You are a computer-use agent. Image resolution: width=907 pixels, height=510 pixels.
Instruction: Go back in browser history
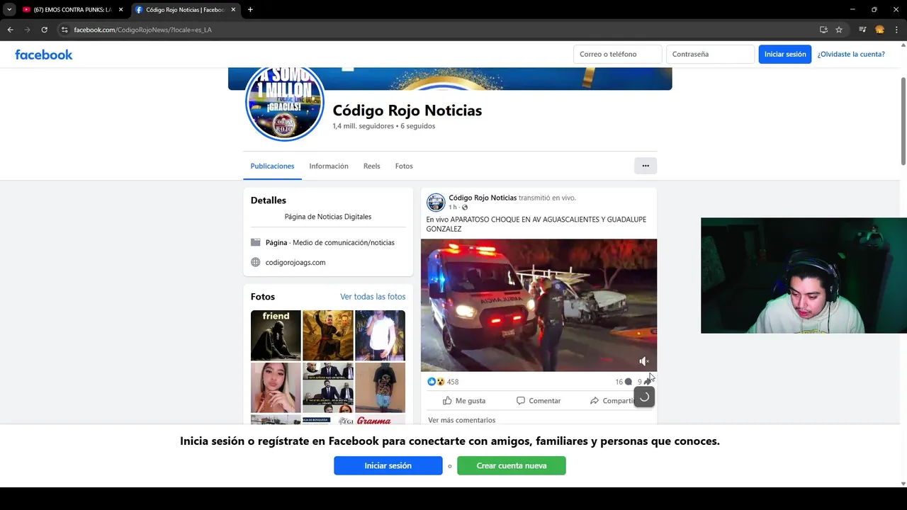tap(10, 30)
